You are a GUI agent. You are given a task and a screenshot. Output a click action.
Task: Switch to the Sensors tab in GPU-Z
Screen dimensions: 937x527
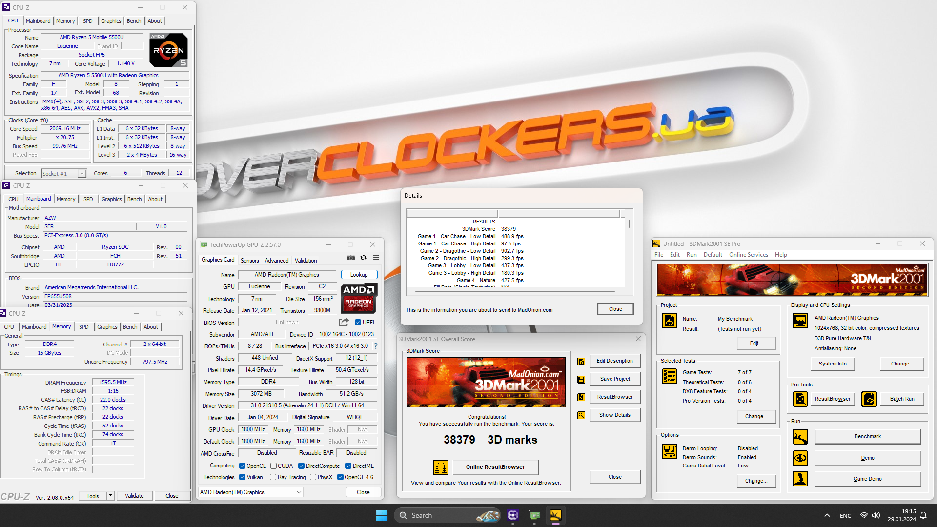[249, 261]
